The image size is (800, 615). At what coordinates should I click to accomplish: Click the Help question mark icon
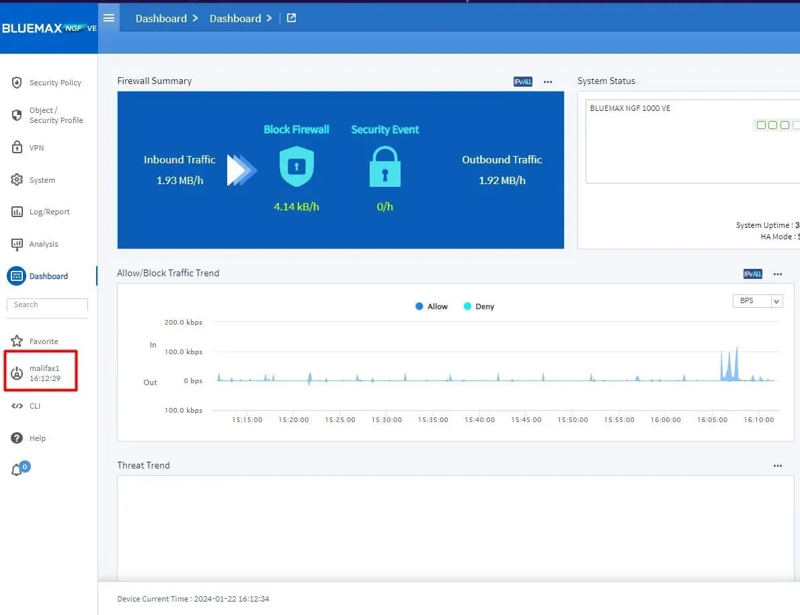click(17, 438)
